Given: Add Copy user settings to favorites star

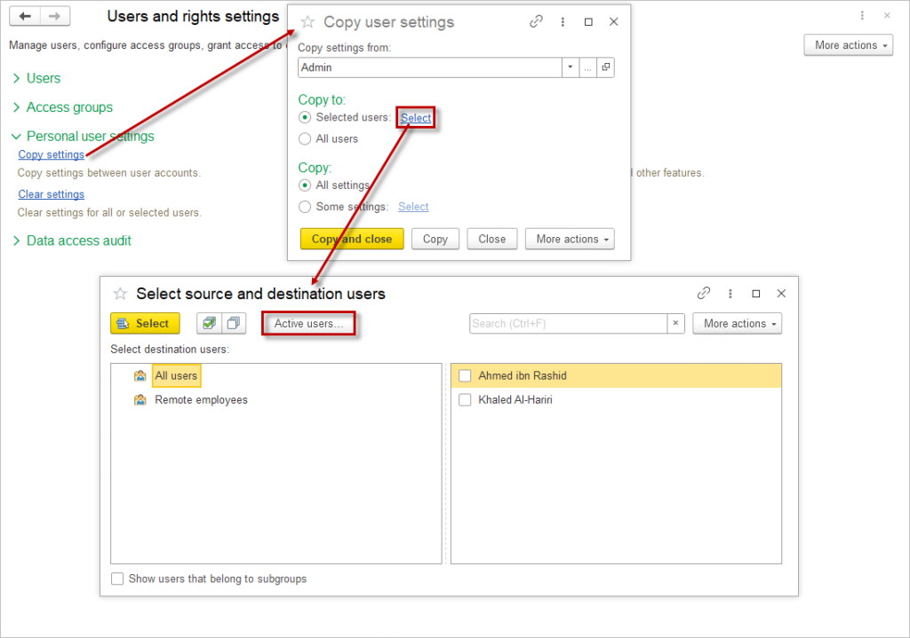Looking at the screenshot, I should click(x=307, y=22).
